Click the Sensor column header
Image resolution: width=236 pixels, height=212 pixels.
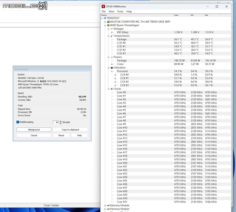coord(137,15)
